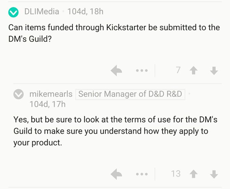Click the Senior Manager of D&D R&D flair
The height and width of the screenshot is (189, 230).
130,94
